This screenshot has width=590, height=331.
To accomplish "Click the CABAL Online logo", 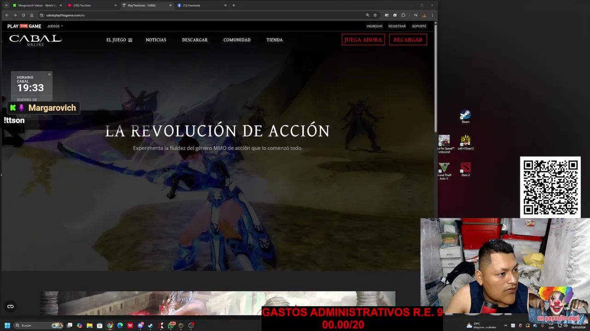I will (35, 40).
